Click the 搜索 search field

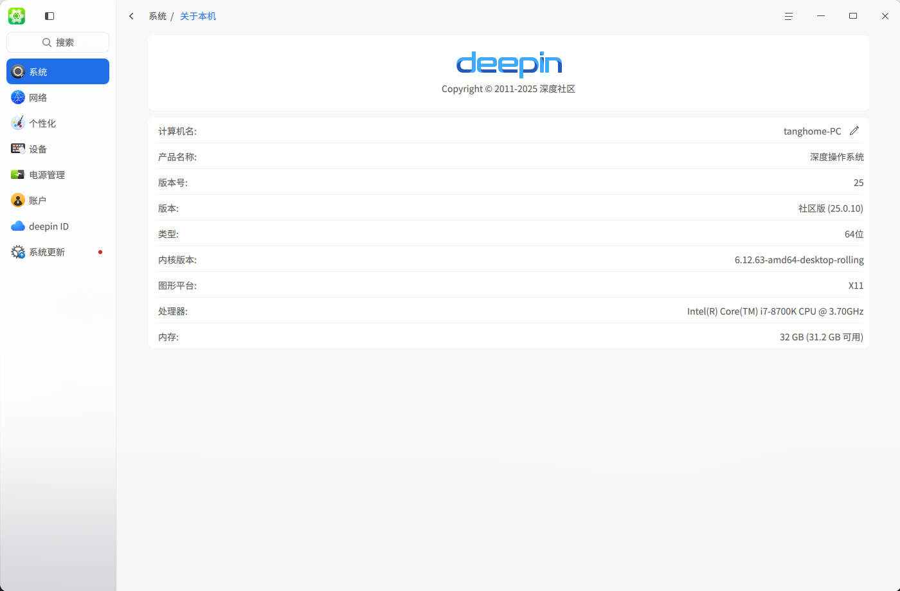click(58, 42)
